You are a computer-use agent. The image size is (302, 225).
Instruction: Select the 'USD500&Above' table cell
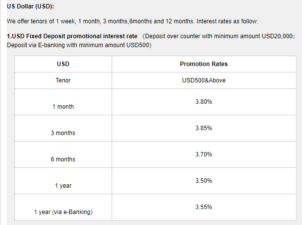tap(203, 80)
